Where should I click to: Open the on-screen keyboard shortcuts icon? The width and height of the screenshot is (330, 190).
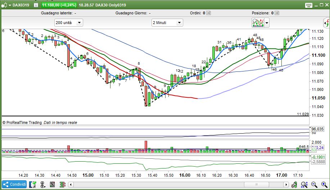coord(308,5)
